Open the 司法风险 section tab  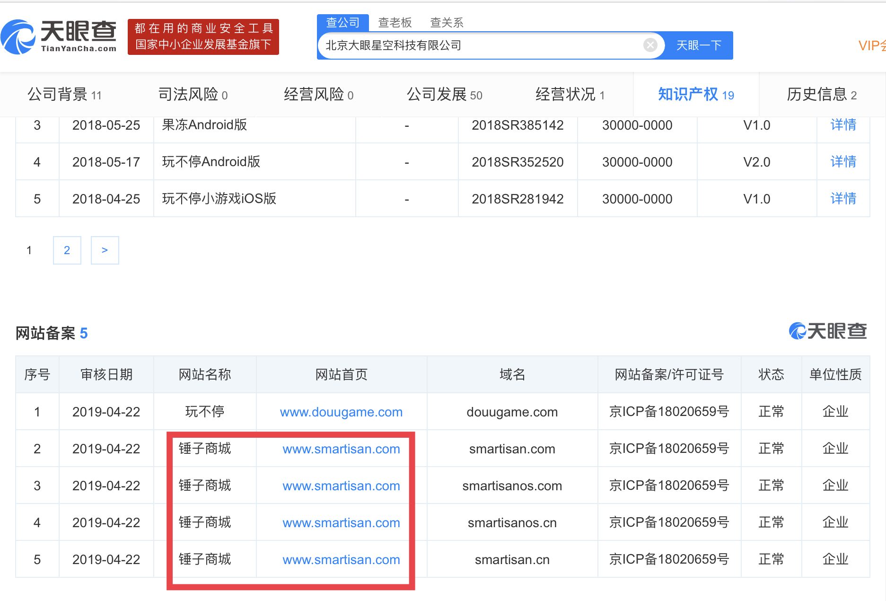point(193,95)
